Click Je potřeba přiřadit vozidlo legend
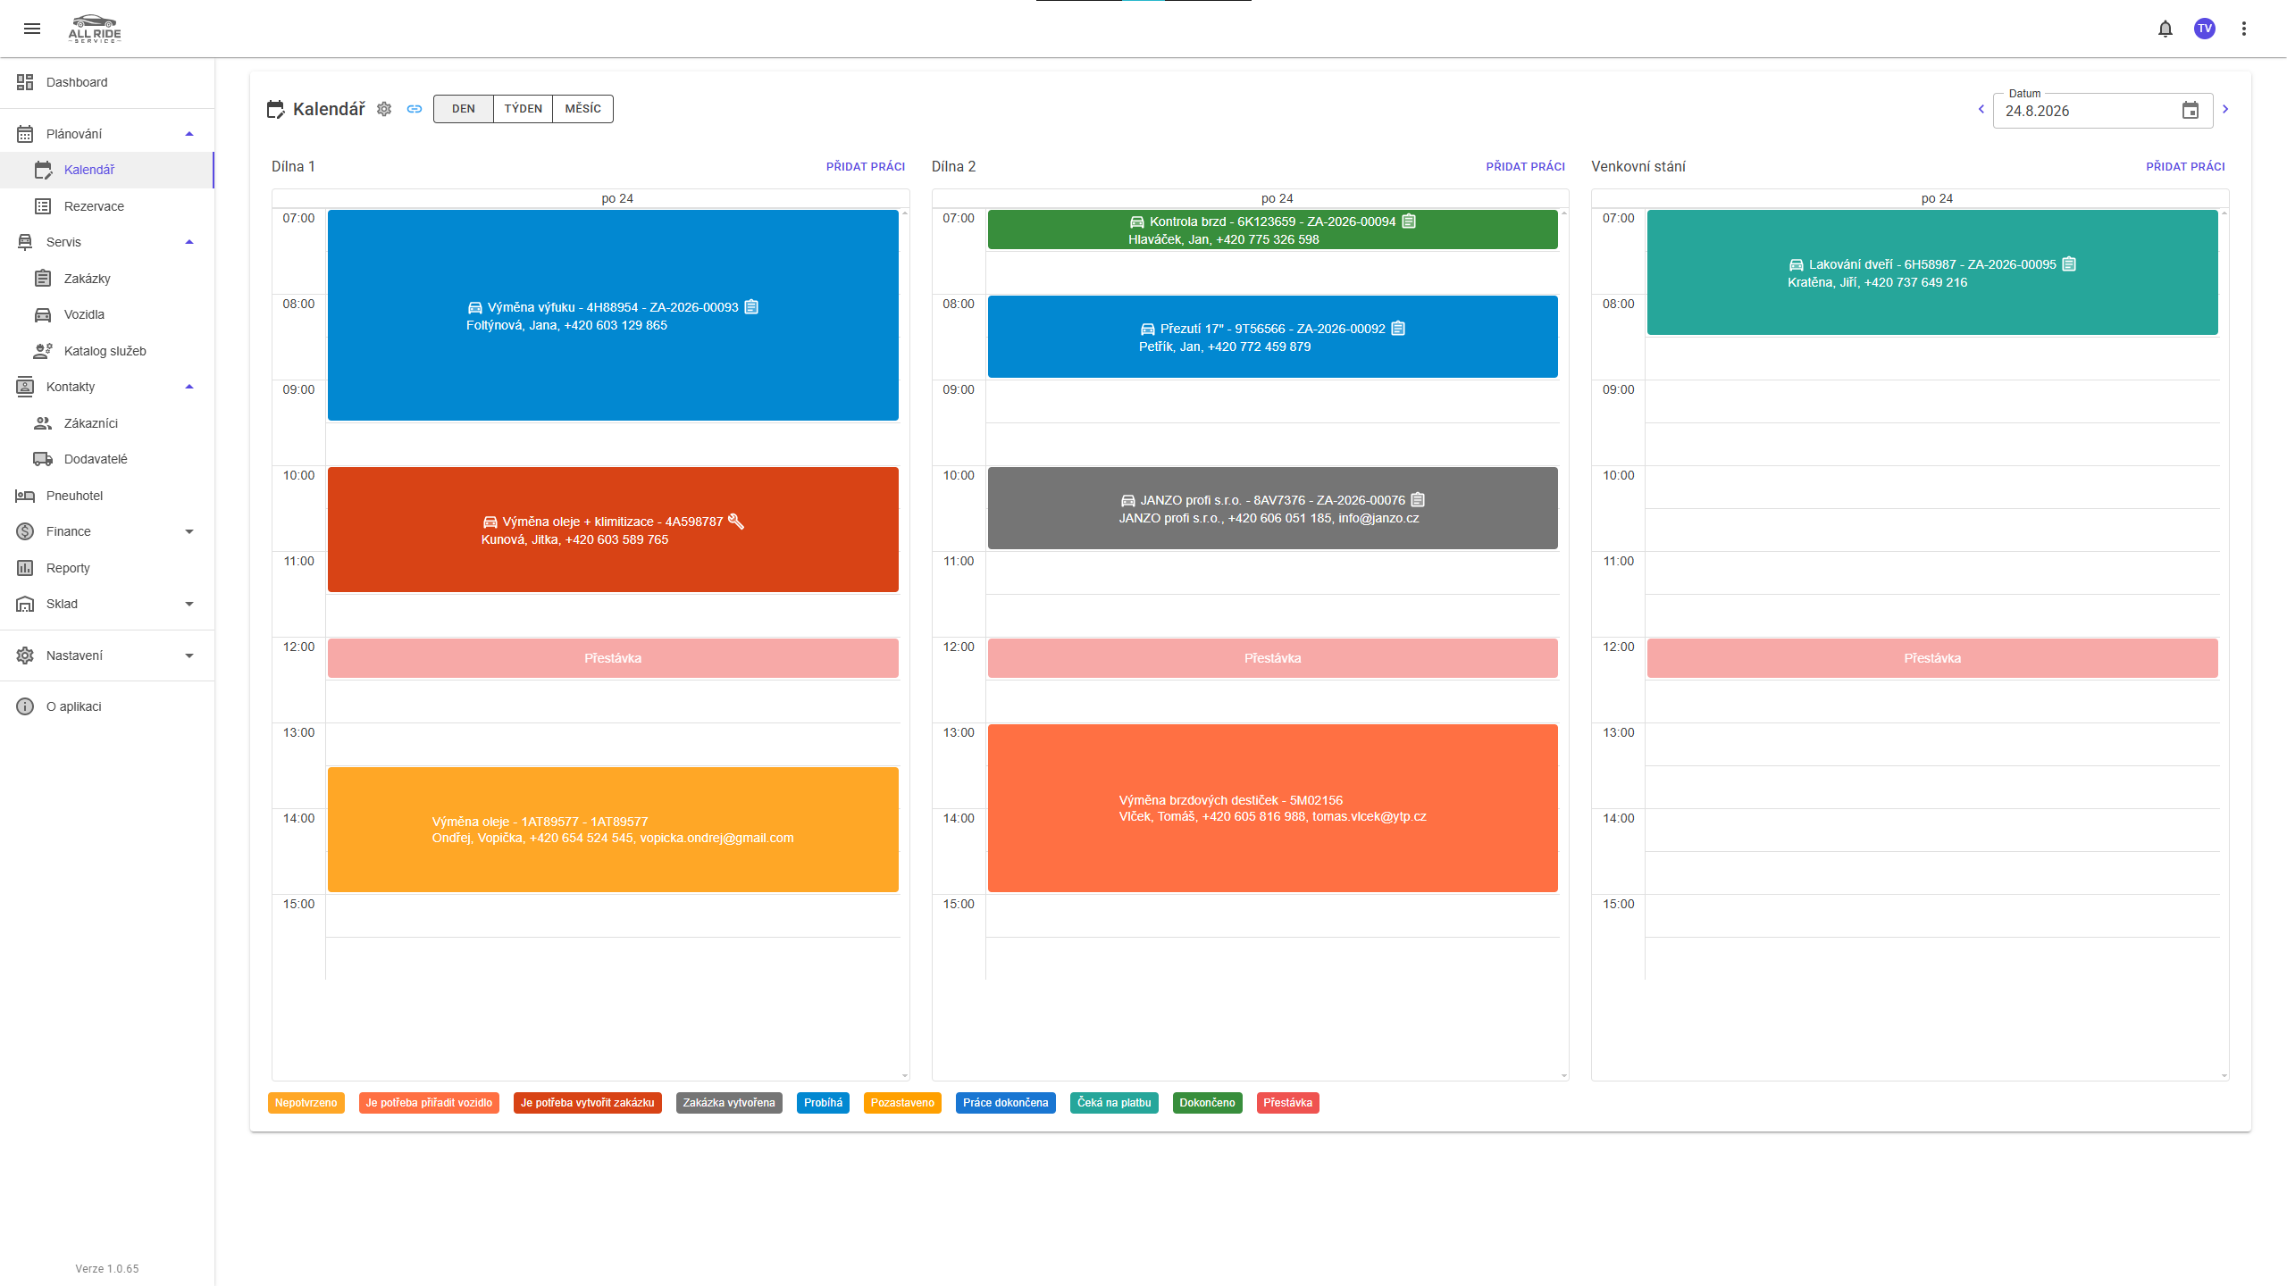Image resolution: width=2287 pixels, height=1286 pixels. (x=429, y=1103)
